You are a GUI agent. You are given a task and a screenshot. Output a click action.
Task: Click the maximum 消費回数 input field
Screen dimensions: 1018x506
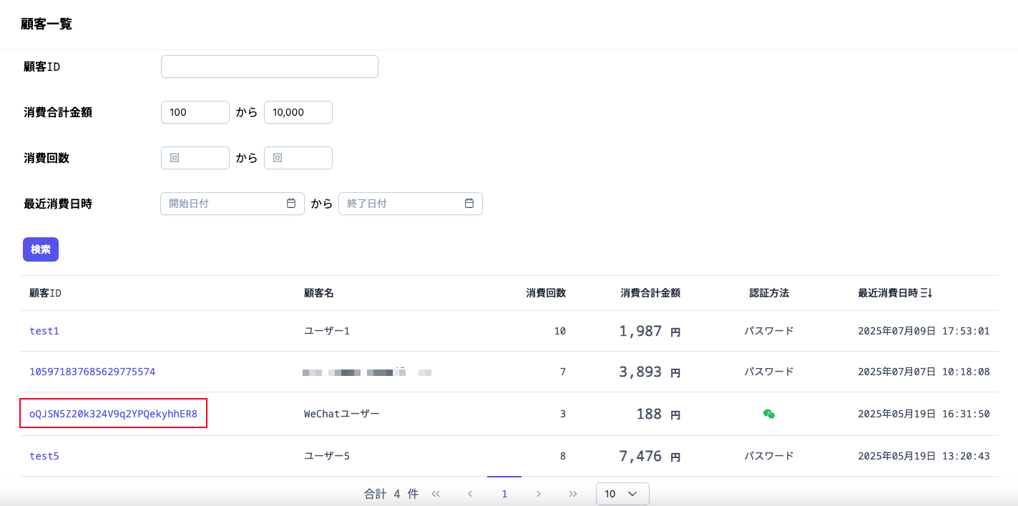tap(298, 158)
